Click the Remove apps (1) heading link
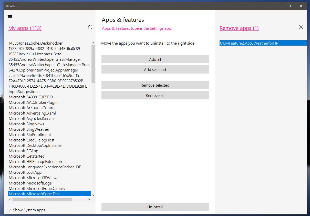The height and width of the screenshot is (216, 310). pos(239,28)
